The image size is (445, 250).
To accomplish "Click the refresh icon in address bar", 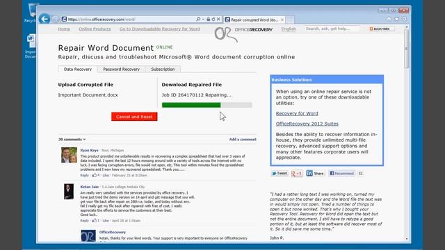I will (x=213, y=19).
